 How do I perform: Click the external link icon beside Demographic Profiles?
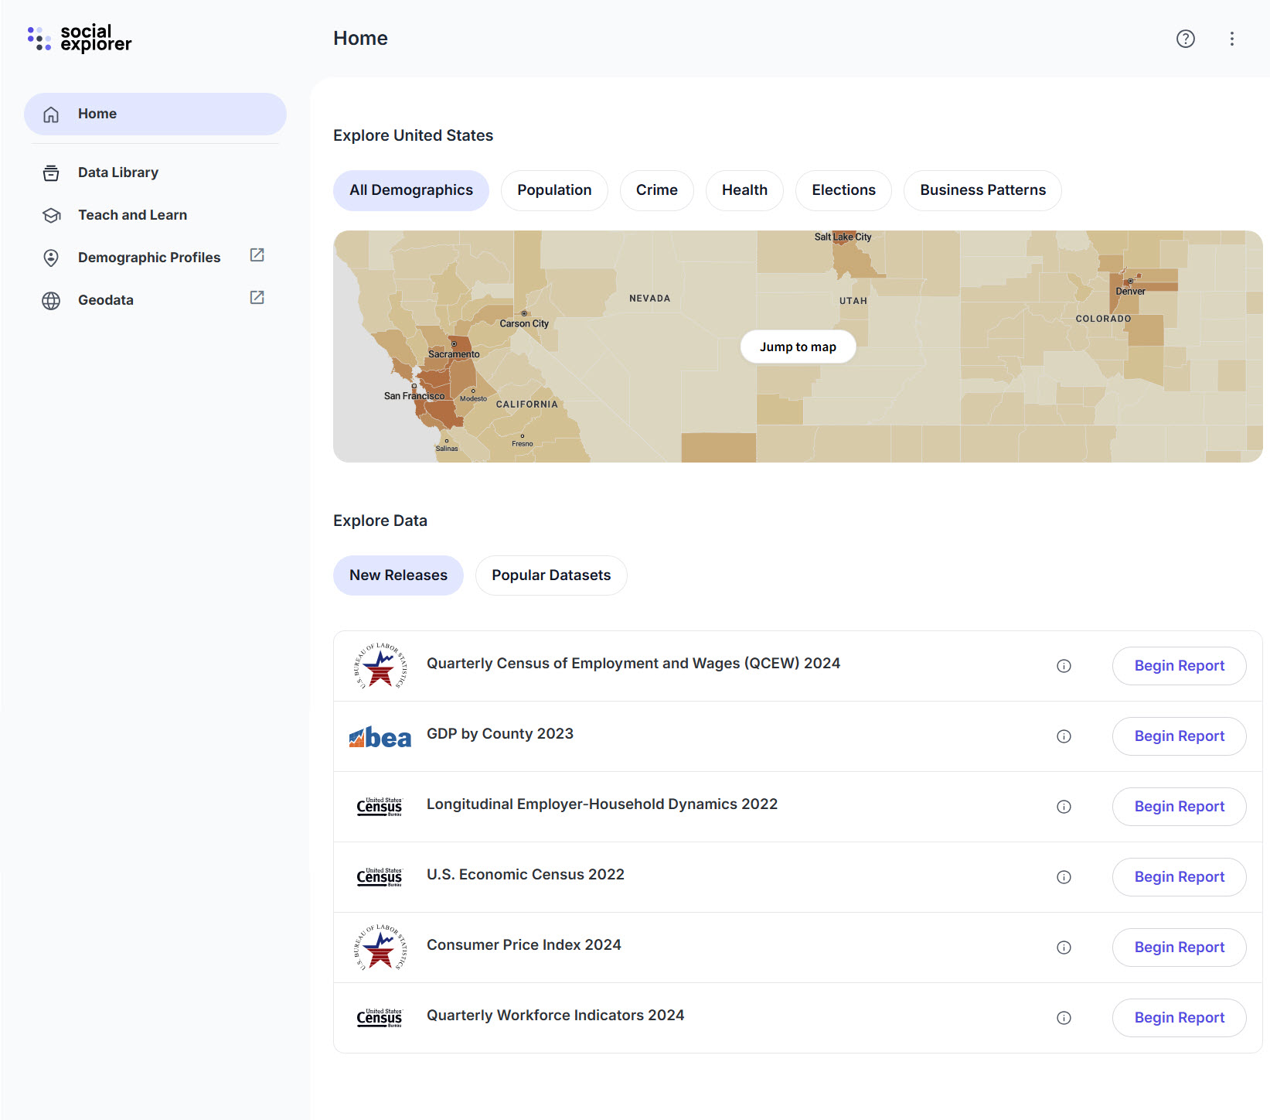pos(257,255)
